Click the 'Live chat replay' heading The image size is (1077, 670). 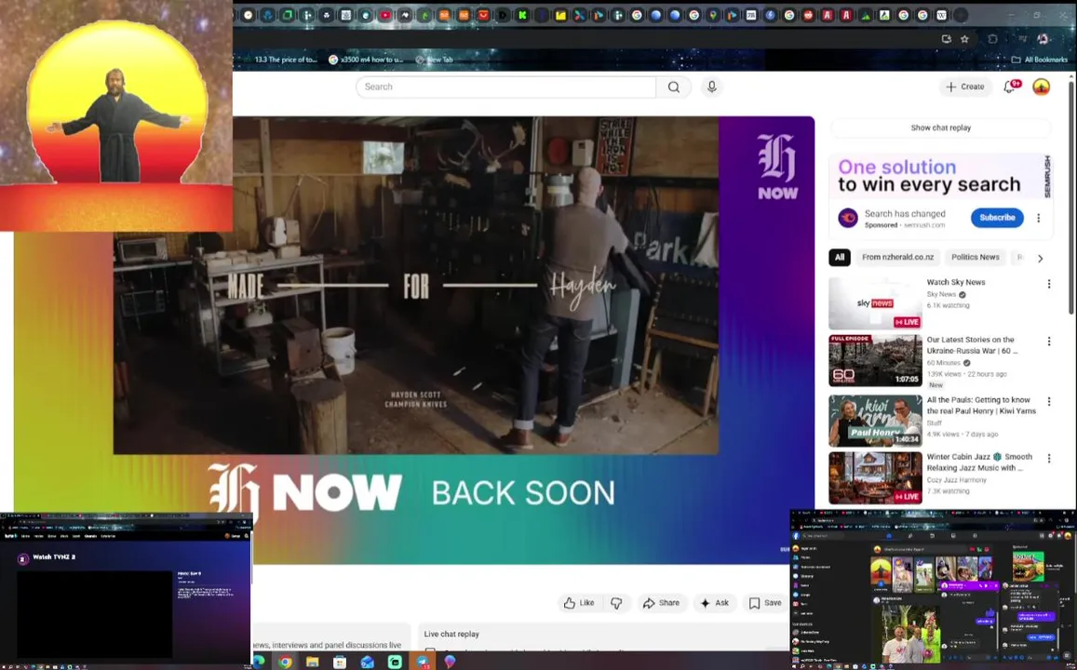click(451, 635)
